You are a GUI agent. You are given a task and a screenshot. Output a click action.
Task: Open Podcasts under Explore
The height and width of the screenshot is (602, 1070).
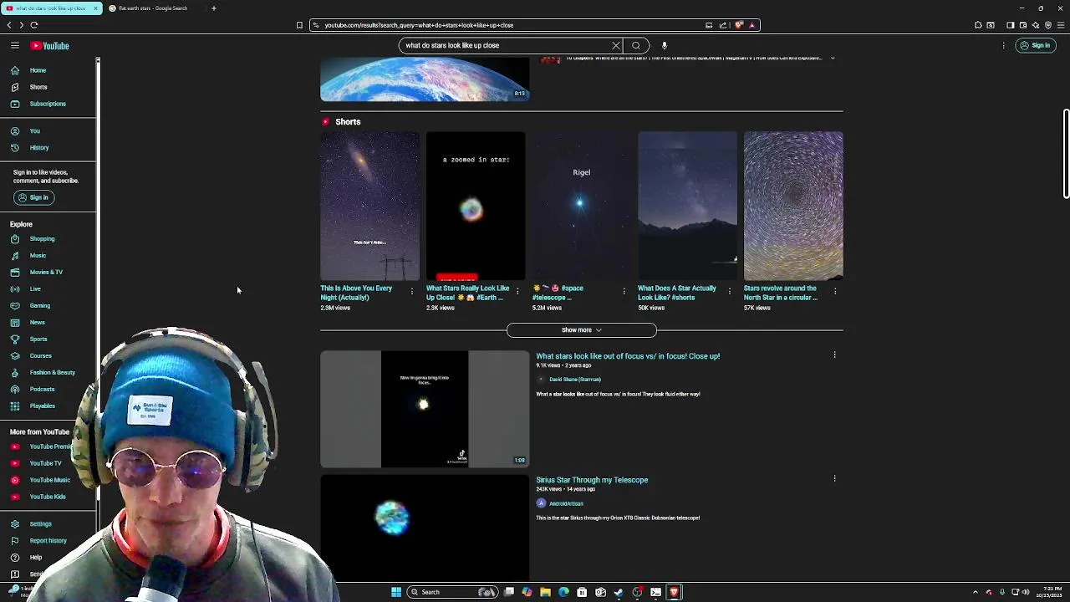click(x=42, y=390)
